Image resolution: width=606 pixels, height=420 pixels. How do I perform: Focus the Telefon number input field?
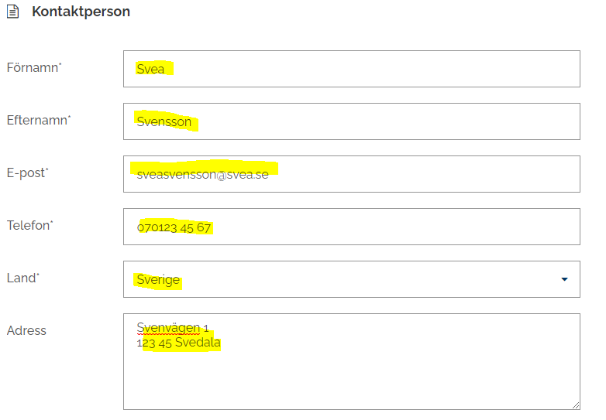click(351, 227)
